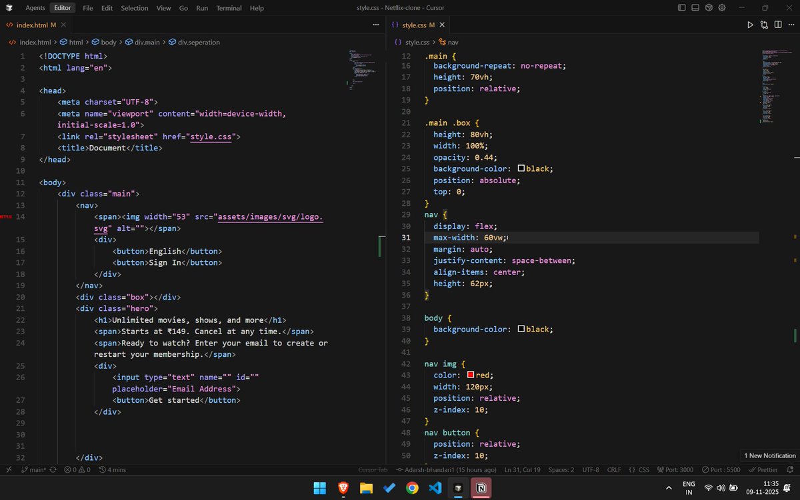This screenshot has height=500, width=800.
Task: Open the Edit menu
Action: coord(107,8)
